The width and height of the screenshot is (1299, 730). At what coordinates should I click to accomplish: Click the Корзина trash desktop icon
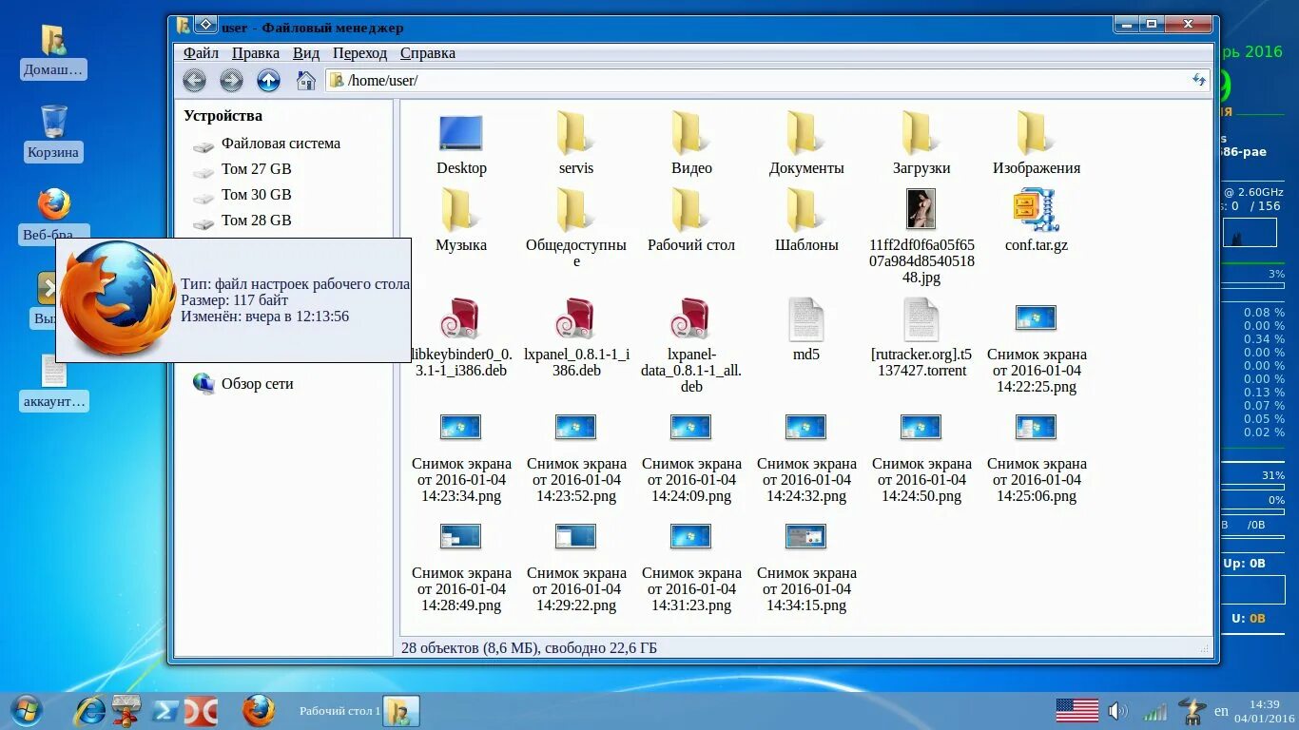(x=53, y=133)
